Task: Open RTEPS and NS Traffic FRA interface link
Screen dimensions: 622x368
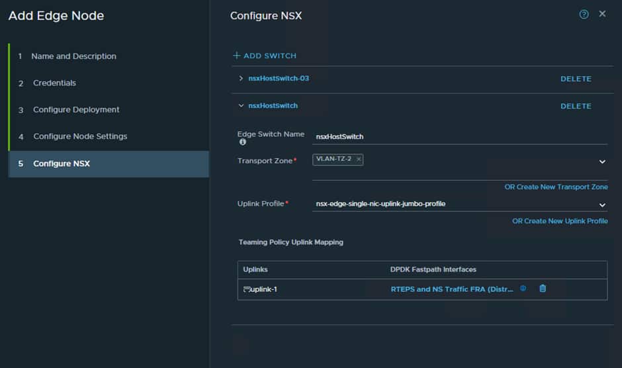Action: (x=451, y=289)
